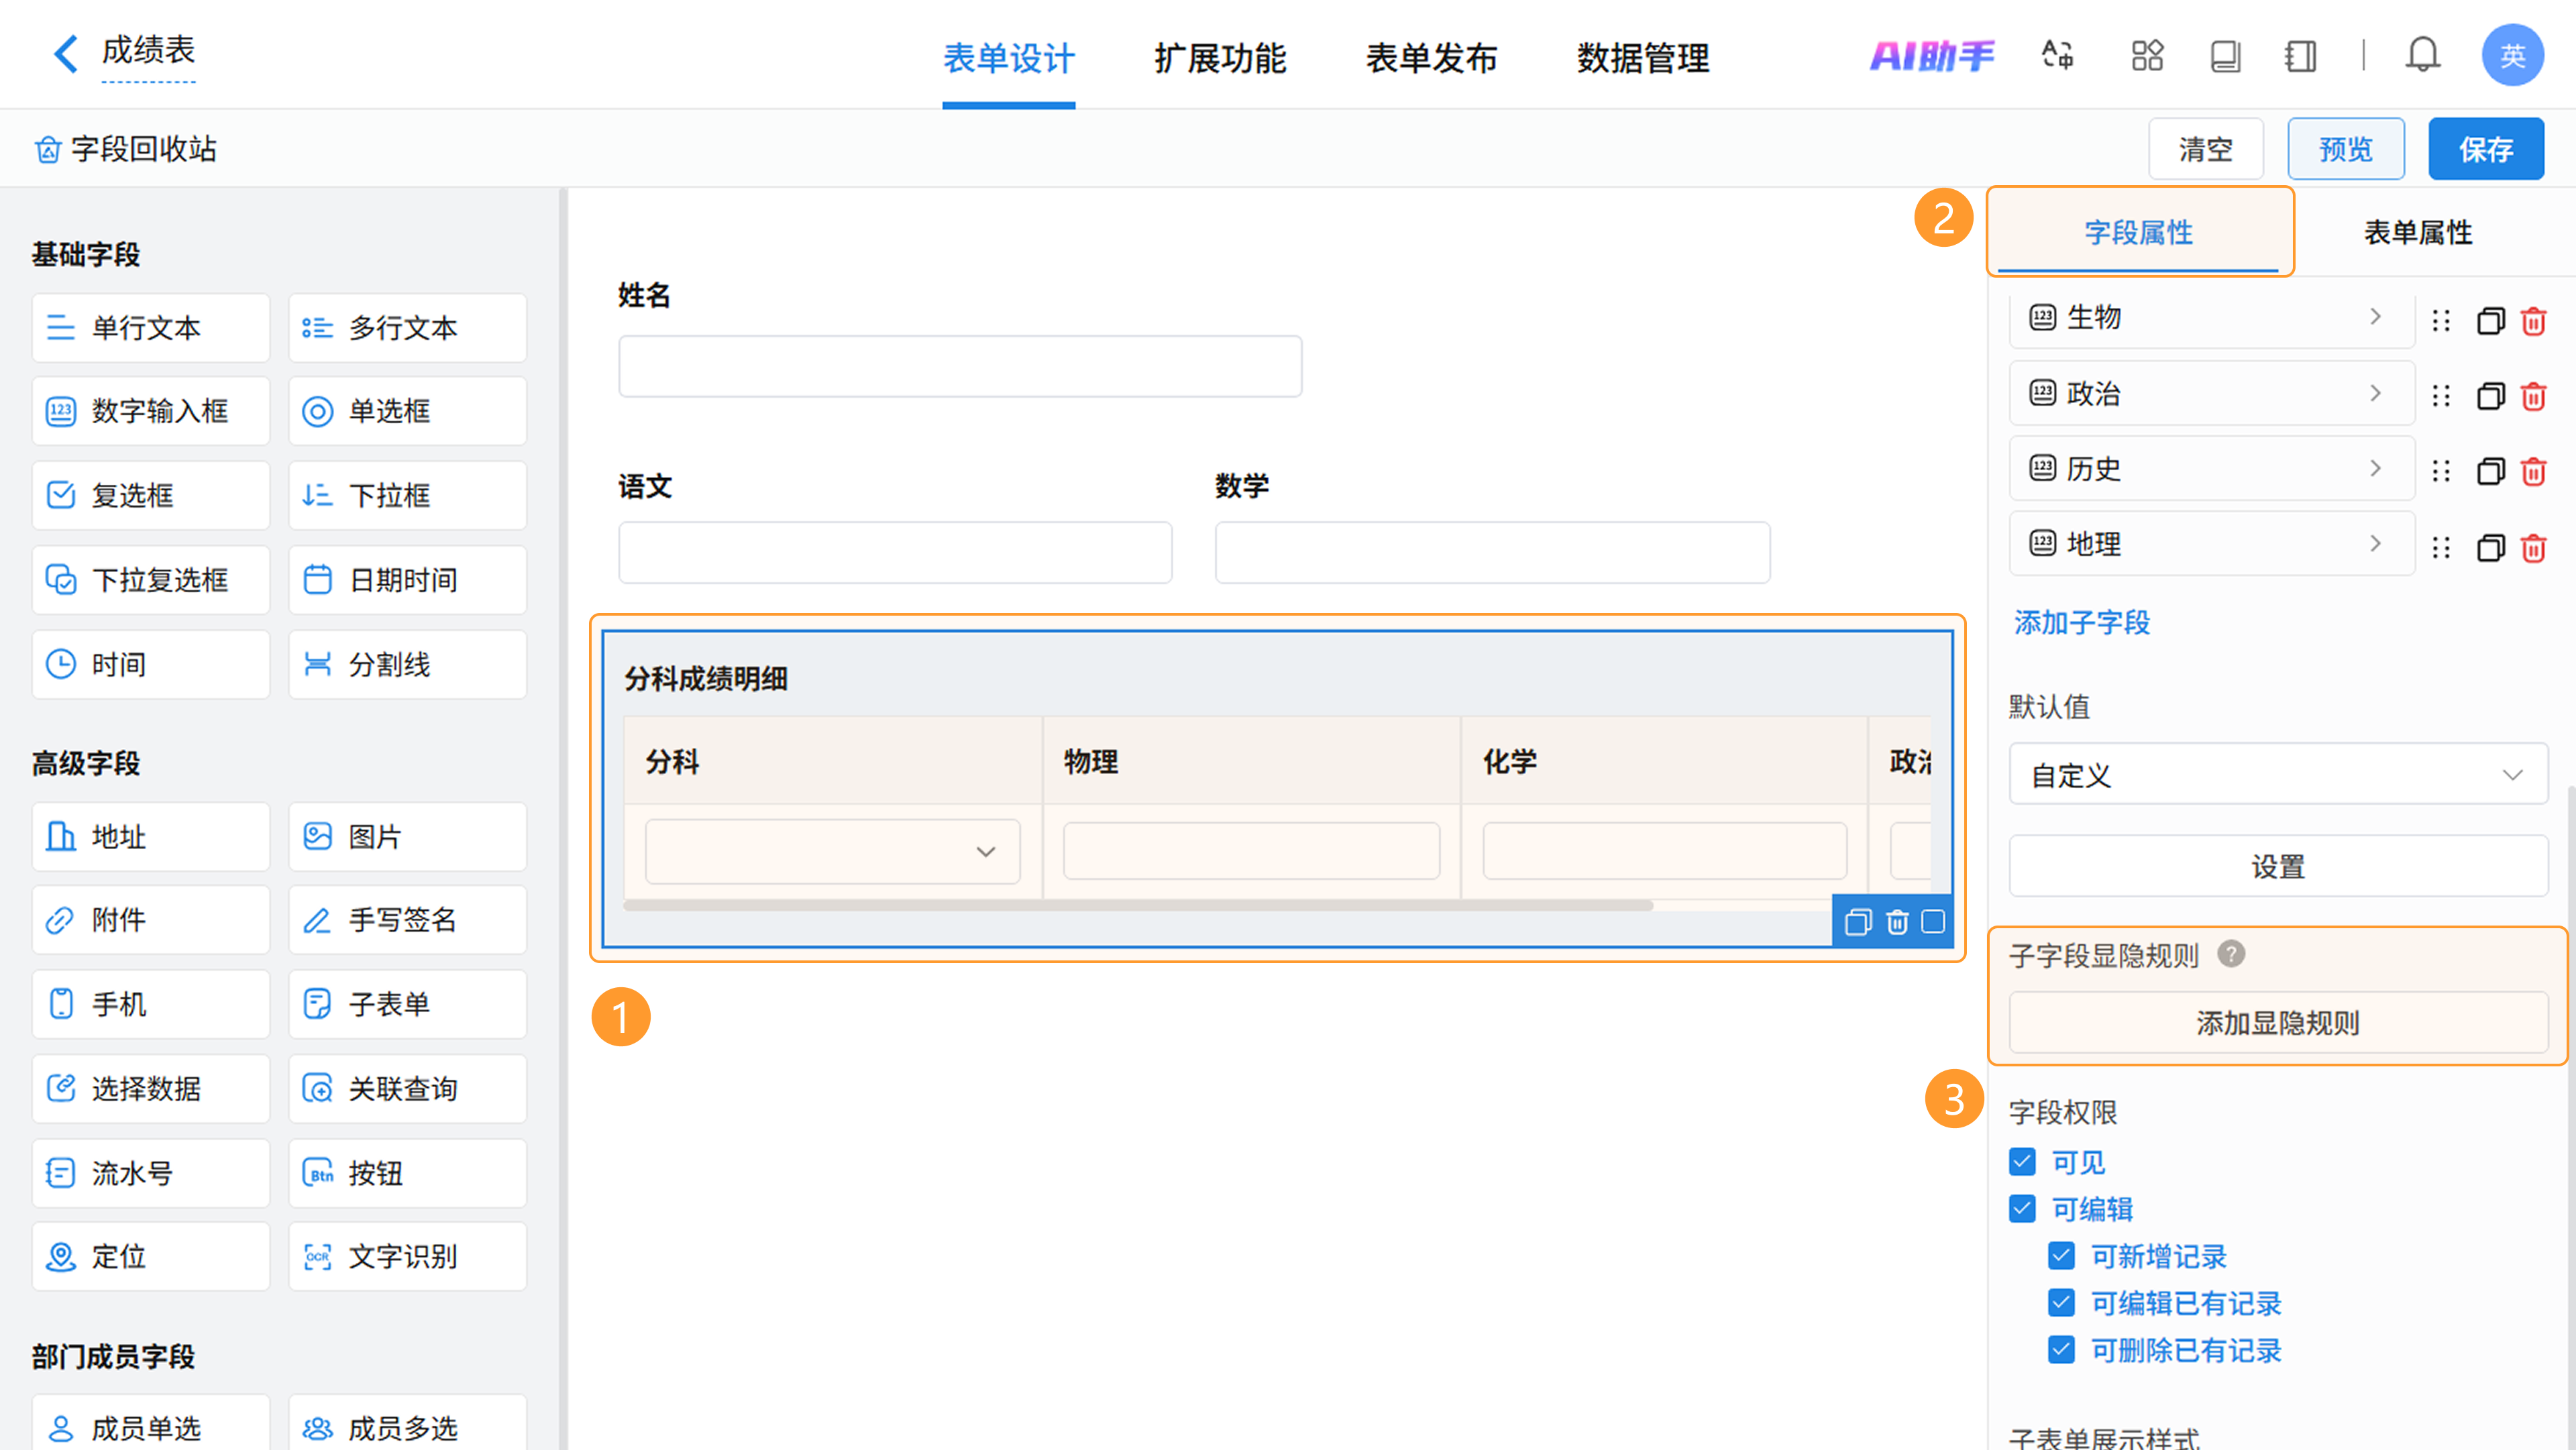The height and width of the screenshot is (1450, 2576).
Task: Open the 默认值 自定义 dropdown
Action: click(x=2277, y=775)
